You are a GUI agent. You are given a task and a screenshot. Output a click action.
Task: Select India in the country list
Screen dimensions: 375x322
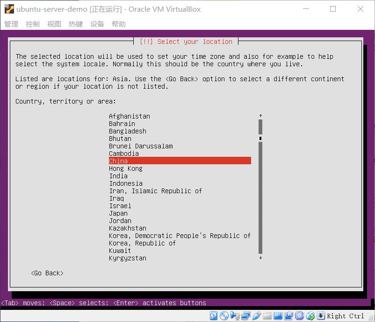coord(118,176)
